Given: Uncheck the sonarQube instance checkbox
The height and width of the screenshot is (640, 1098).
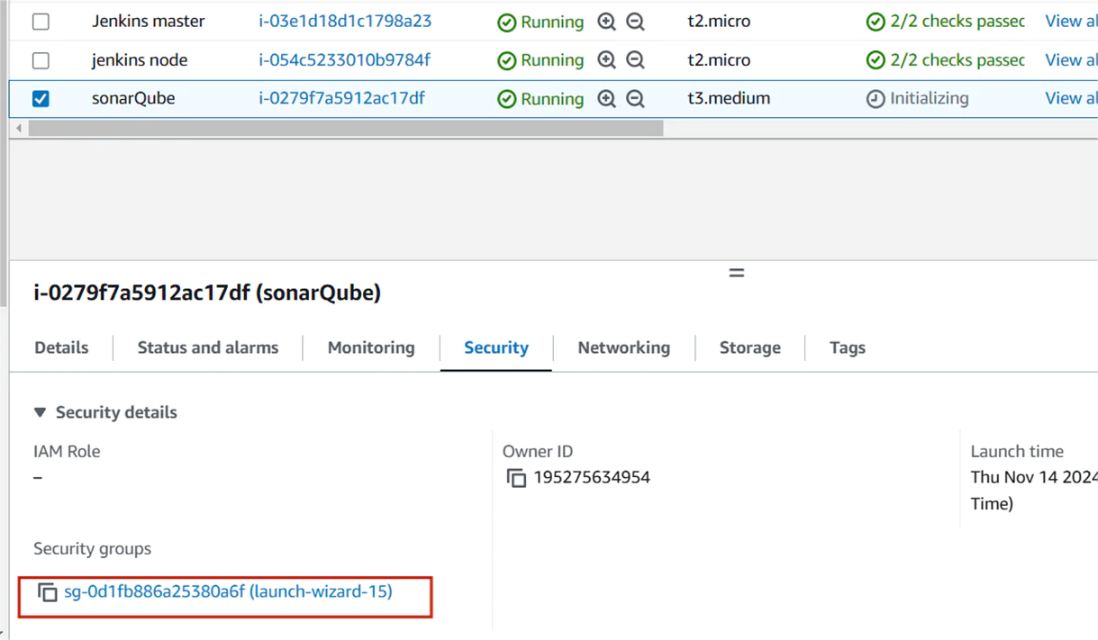Looking at the screenshot, I should 41,99.
